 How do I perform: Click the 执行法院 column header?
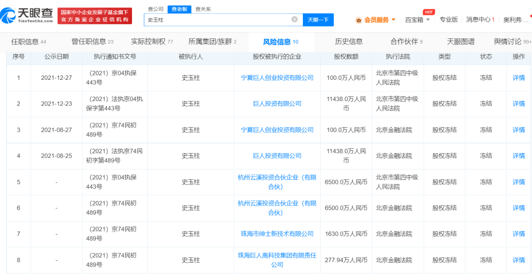click(x=398, y=57)
